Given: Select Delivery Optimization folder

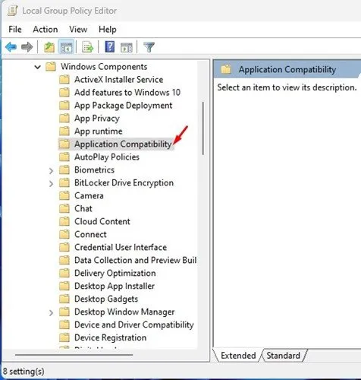Looking at the screenshot, I should point(115,273).
